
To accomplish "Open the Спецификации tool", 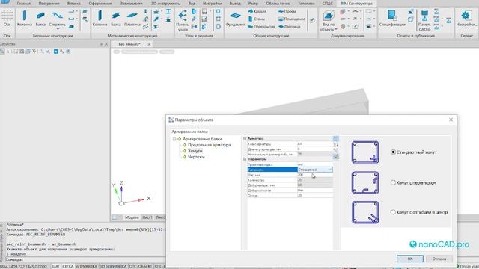I will click(x=392, y=18).
